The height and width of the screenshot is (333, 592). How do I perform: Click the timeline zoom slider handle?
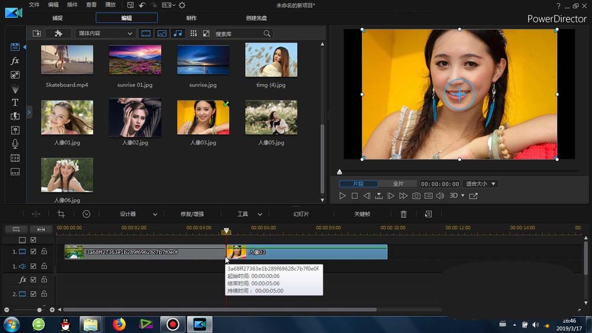point(40,310)
